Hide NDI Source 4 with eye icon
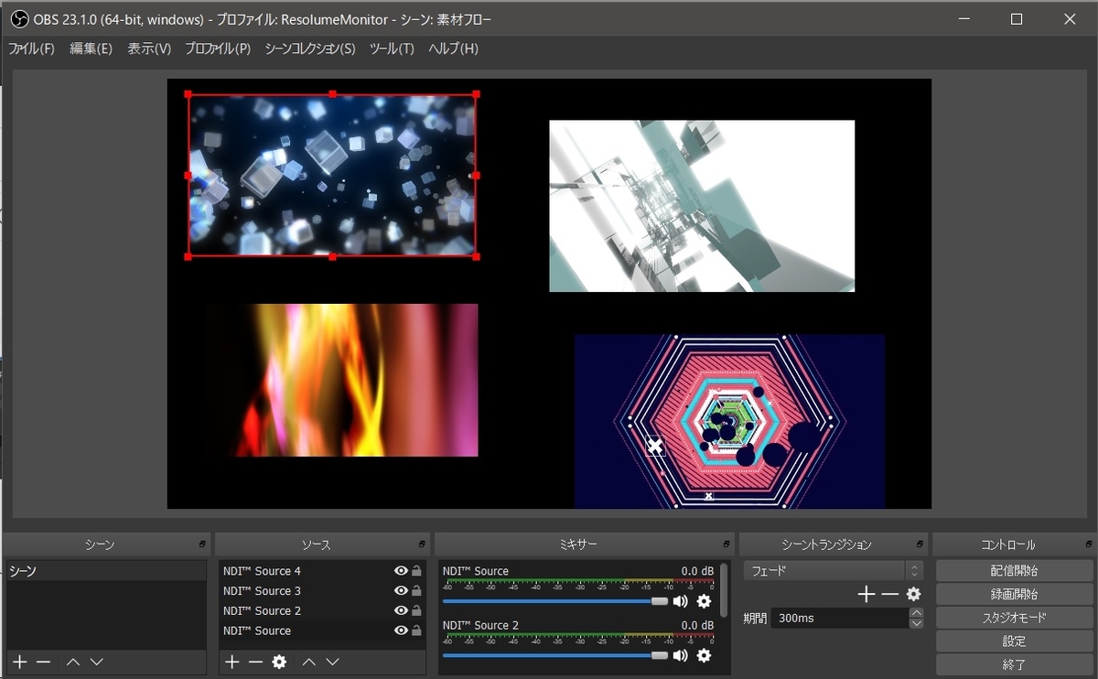Image resolution: width=1098 pixels, height=679 pixels. pyautogui.click(x=401, y=571)
